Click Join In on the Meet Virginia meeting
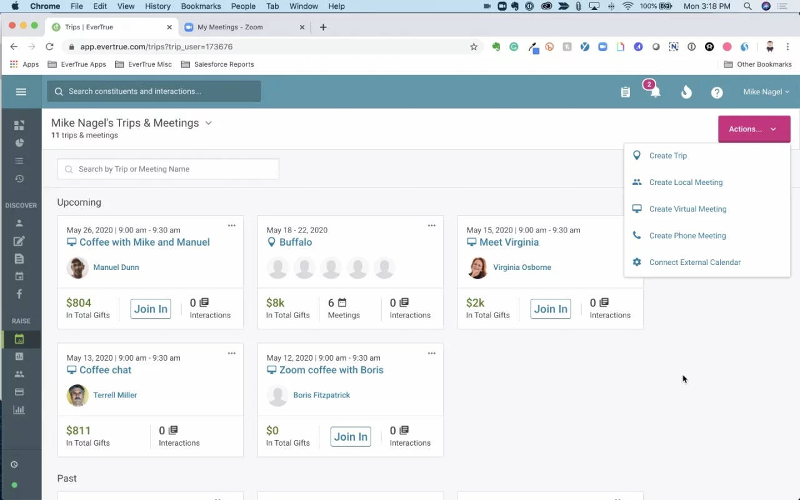800x500 pixels. [550, 308]
